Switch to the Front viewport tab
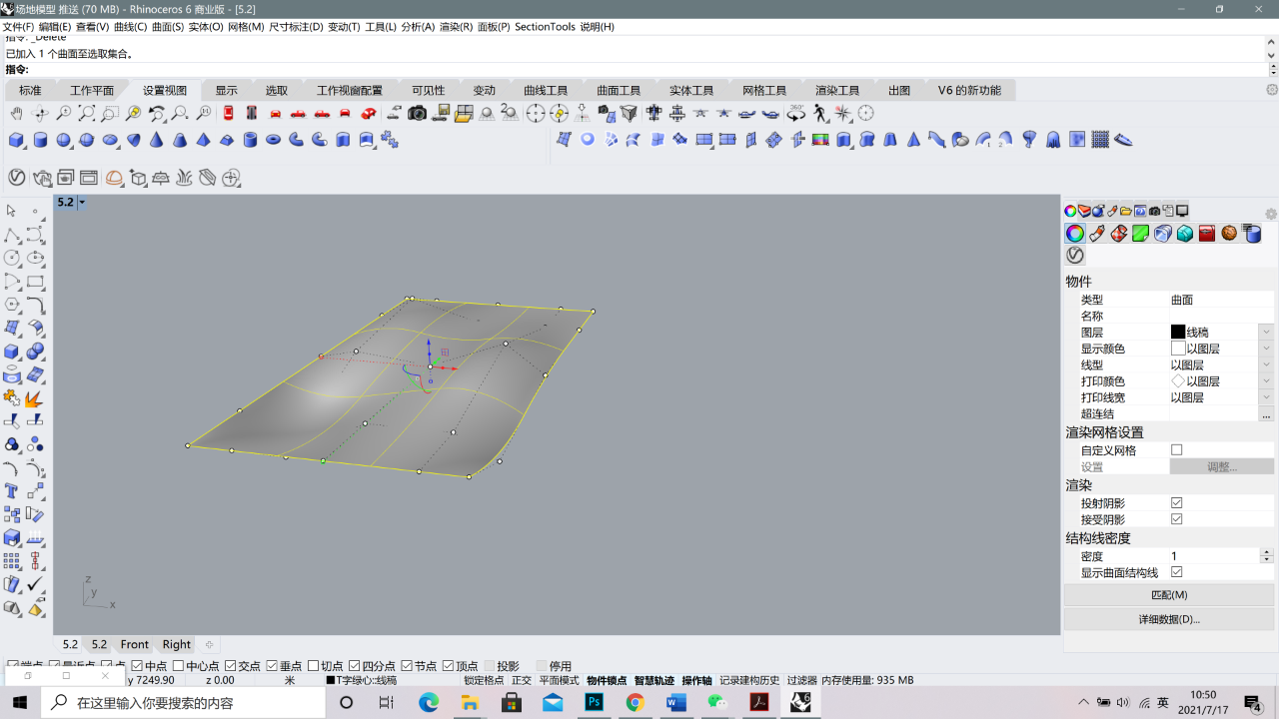Screen dimensions: 1279x719 click(135, 644)
